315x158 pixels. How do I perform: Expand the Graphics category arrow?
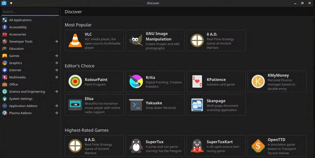(x=56, y=63)
